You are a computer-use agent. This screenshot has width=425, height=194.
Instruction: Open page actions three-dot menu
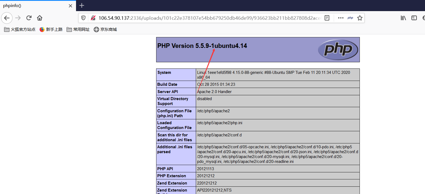coord(341,18)
